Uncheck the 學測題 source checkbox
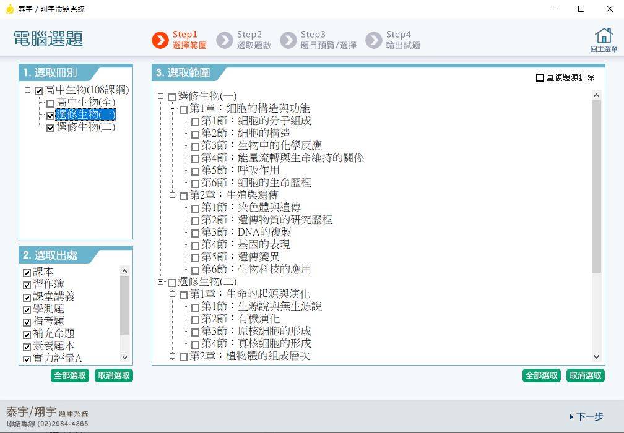Screen dimensions: 624x433 pyautogui.click(x=27, y=310)
